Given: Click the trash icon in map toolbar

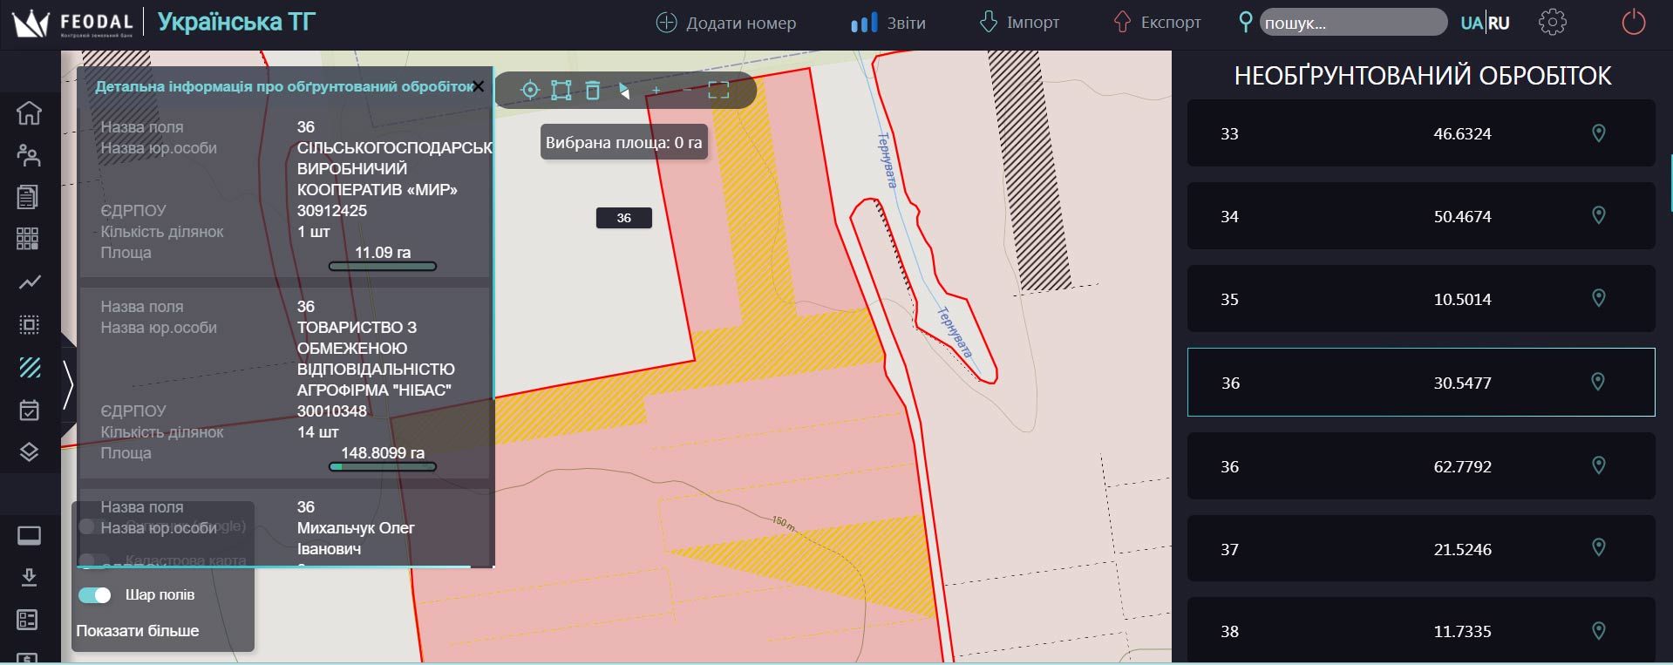Looking at the screenshot, I should point(593,91).
